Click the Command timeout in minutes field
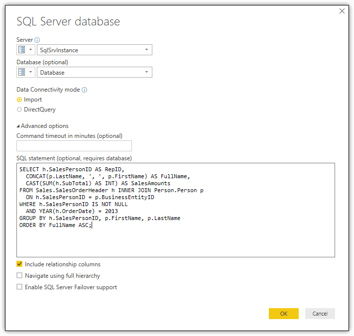The height and width of the screenshot is (336, 354). coord(74,146)
